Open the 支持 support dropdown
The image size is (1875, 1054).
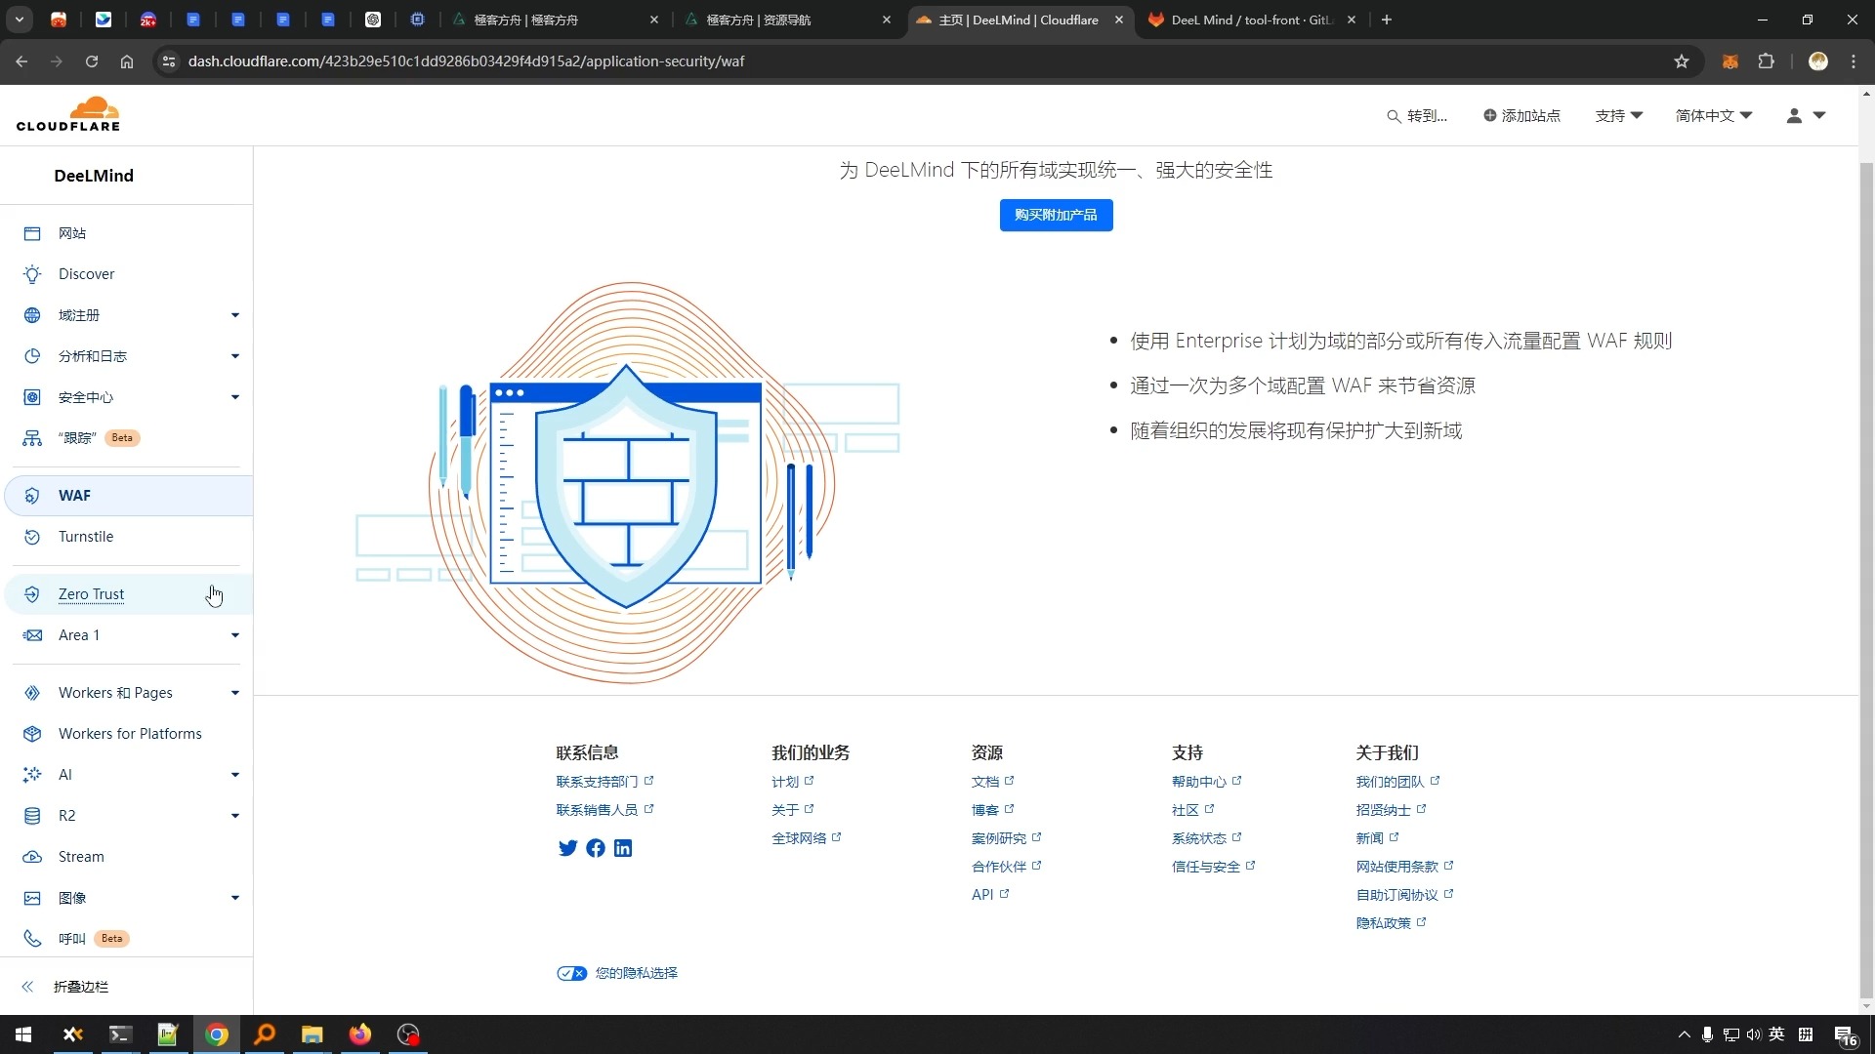pyautogui.click(x=1618, y=115)
